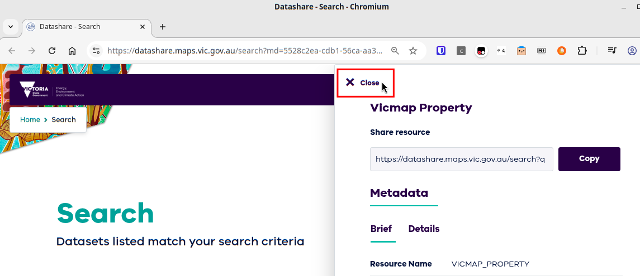Image resolution: width=640 pixels, height=276 pixels.
Task: Focus the address bar URL
Action: click(245, 51)
